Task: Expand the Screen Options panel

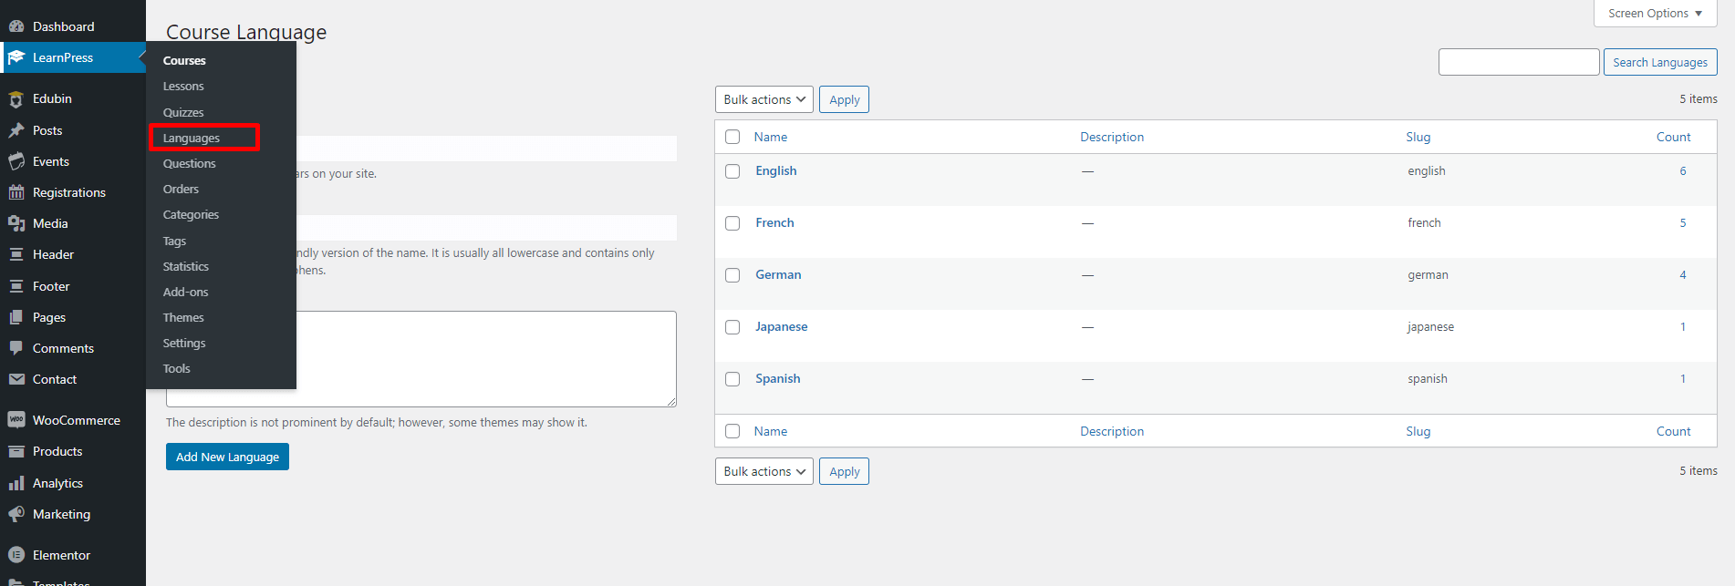Action: 1655,14
